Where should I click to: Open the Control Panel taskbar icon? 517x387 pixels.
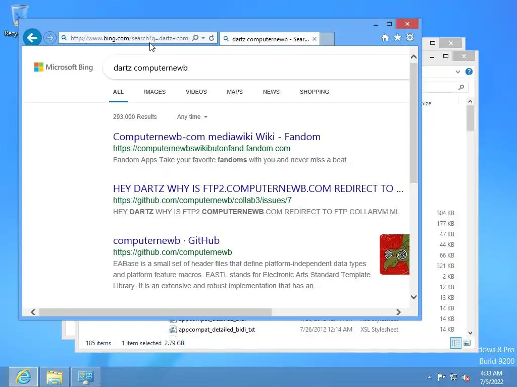point(86,377)
